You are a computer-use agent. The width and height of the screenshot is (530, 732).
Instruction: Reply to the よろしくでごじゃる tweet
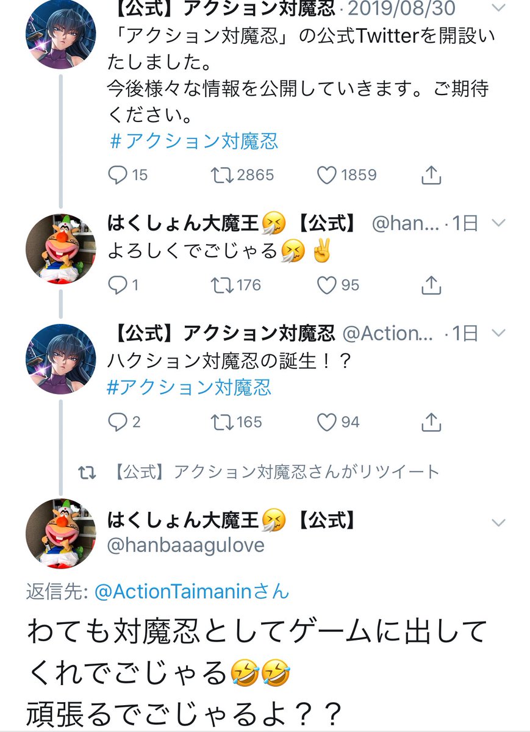[117, 284]
